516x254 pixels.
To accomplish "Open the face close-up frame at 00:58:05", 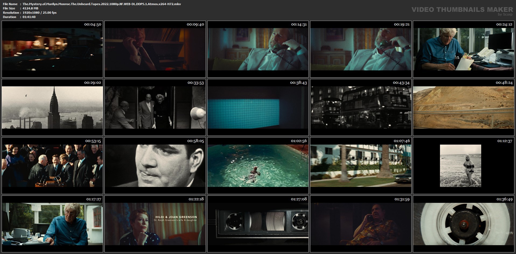I will 155,166.
